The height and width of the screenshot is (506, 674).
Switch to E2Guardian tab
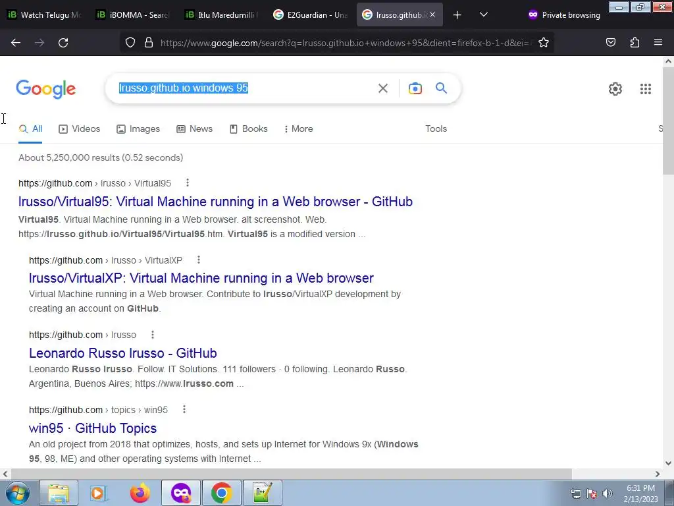(311, 14)
